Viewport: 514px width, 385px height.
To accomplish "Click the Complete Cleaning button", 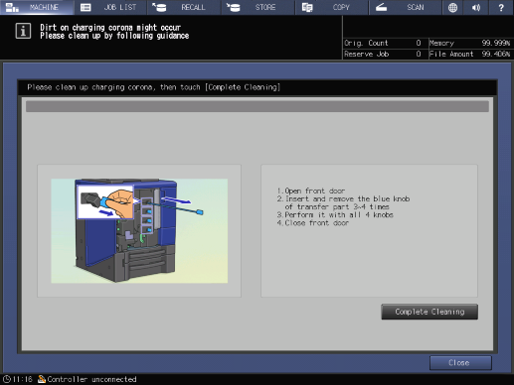I will 429,312.
